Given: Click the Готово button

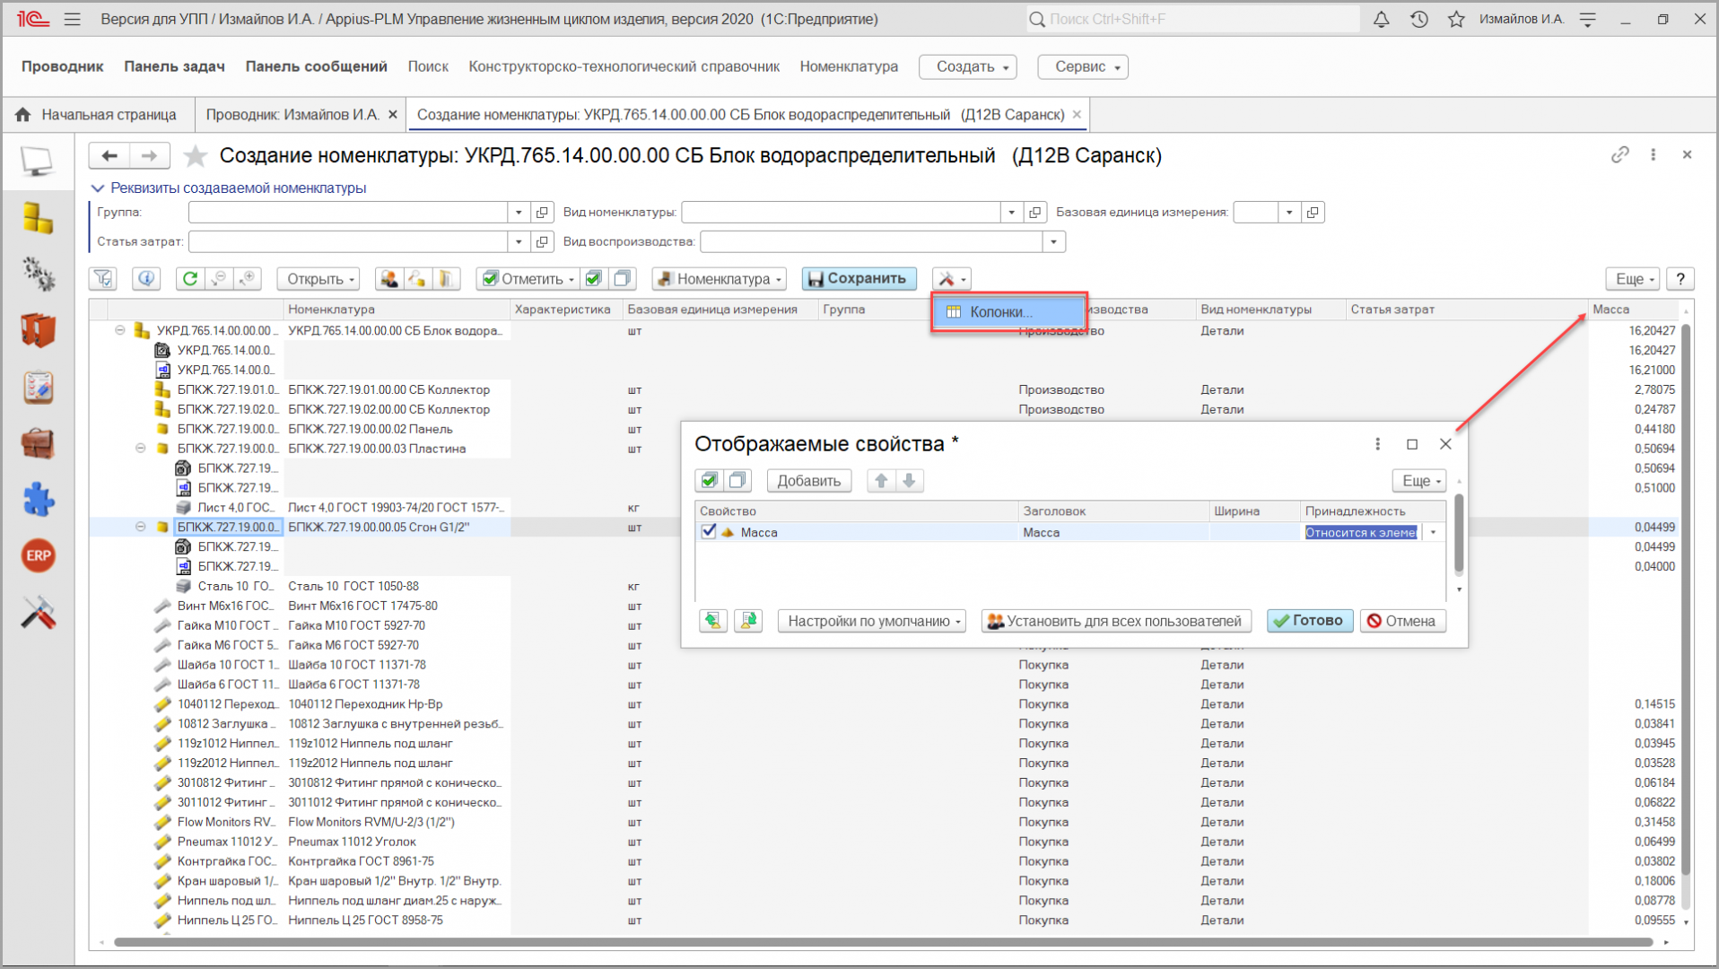Looking at the screenshot, I should tap(1309, 621).
